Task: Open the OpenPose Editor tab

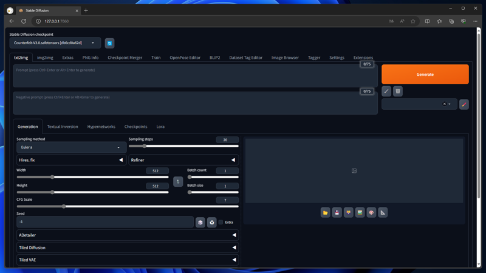Action: pyautogui.click(x=185, y=58)
